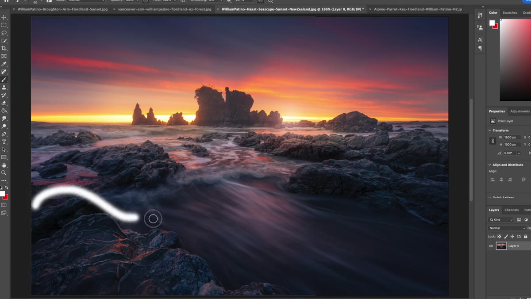The width and height of the screenshot is (531, 299).
Task: Select the Paint Bucket tool
Action: (4, 111)
